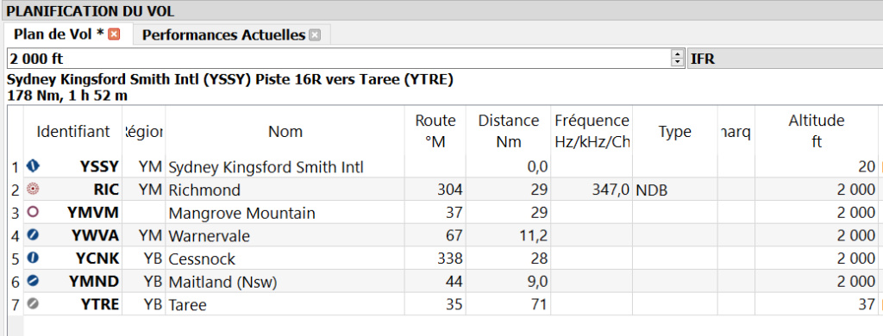Select the Plan de Vol tab
This screenshot has height=336, width=883.
(59, 34)
